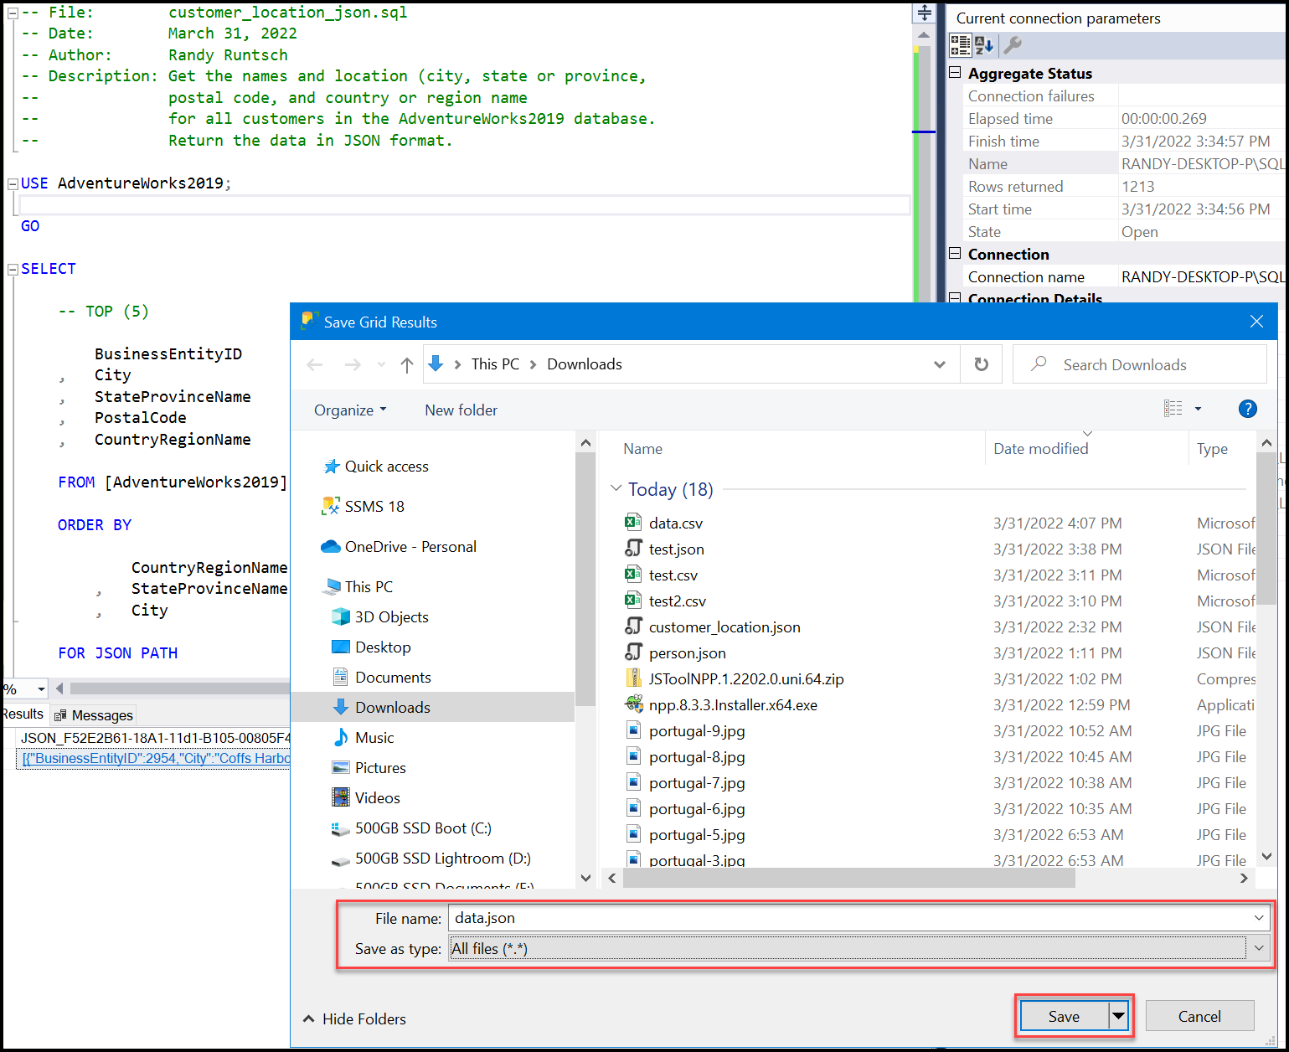The image size is (1289, 1052).
Task: Select Desktop in the navigation tree
Action: (383, 647)
